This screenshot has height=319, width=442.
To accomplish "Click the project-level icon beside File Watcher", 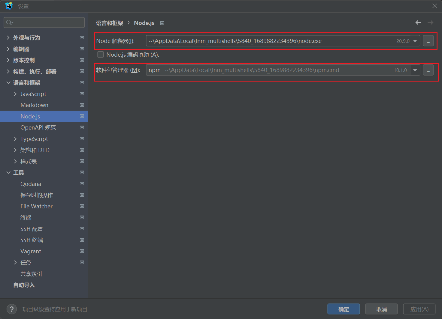I will click(x=82, y=206).
